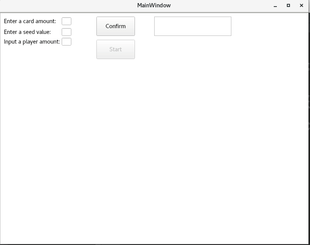Click the minimize window button
Image resolution: width=310 pixels, height=245 pixels.
click(274, 5)
